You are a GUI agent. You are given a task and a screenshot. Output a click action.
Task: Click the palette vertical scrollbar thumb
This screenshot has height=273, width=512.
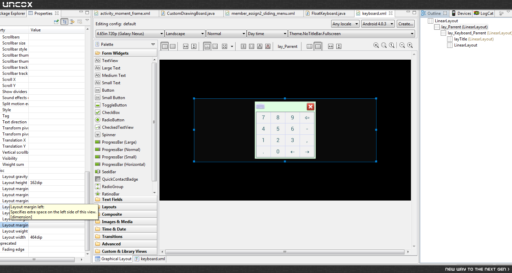click(x=154, y=122)
